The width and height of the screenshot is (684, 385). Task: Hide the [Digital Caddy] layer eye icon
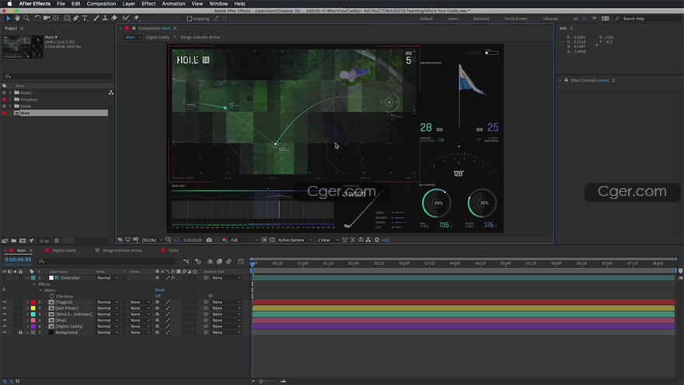[5, 326]
